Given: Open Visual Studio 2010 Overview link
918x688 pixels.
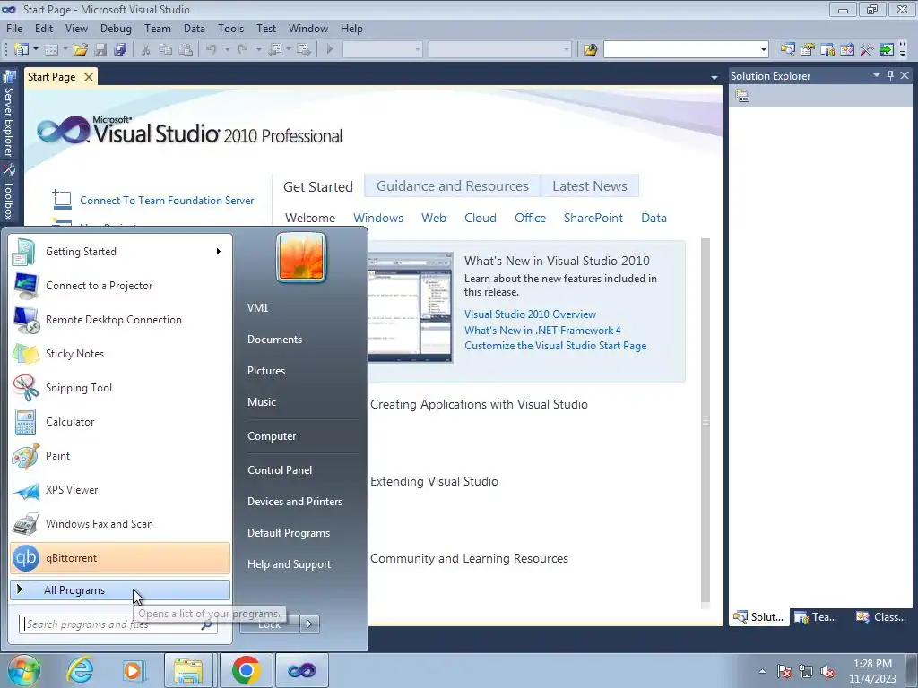Looking at the screenshot, I should coord(530,314).
